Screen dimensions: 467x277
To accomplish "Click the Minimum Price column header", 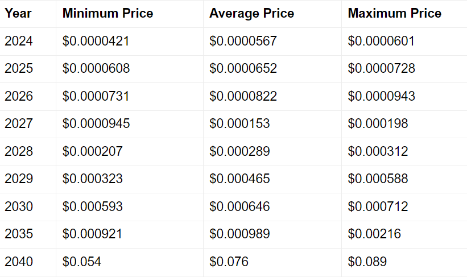I will (108, 14).
